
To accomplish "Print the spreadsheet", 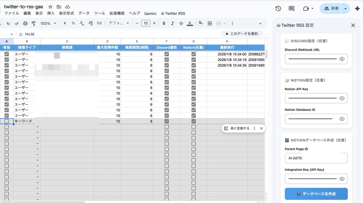I will (25, 23).
